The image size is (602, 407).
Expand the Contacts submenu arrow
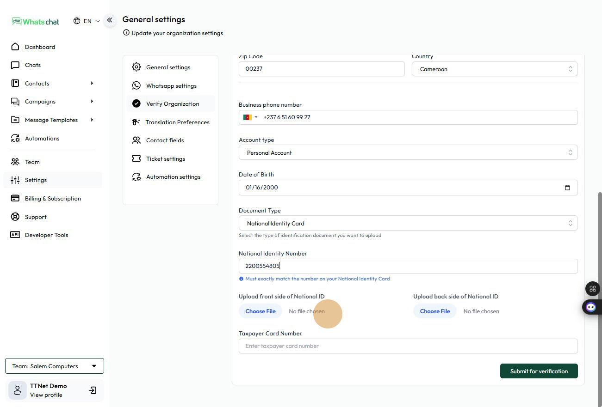click(92, 84)
